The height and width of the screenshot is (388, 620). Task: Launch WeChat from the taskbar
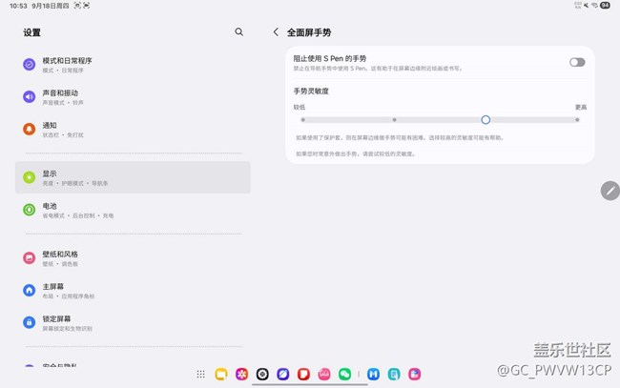pos(344,375)
